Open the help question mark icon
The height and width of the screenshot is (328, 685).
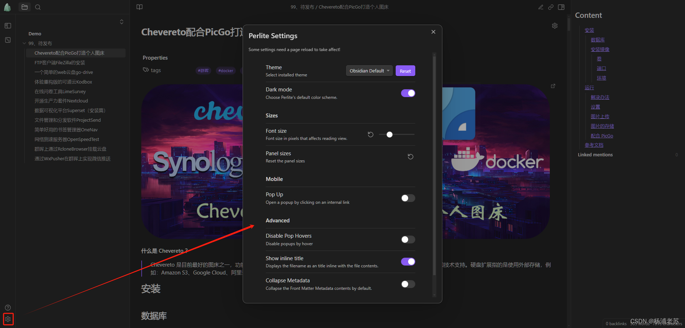pos(8,308)
